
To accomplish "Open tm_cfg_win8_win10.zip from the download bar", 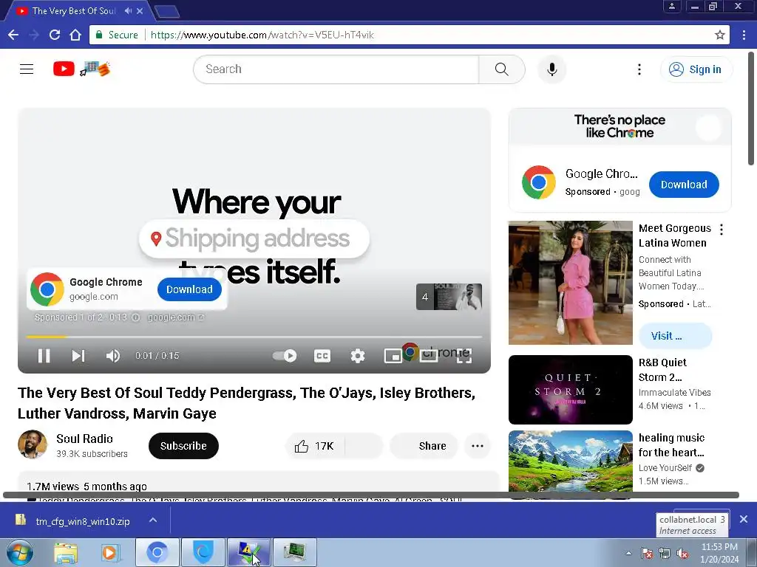I will (x=82, y=521).
